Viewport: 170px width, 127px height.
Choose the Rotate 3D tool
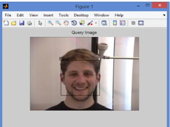[x=74, y=23]
